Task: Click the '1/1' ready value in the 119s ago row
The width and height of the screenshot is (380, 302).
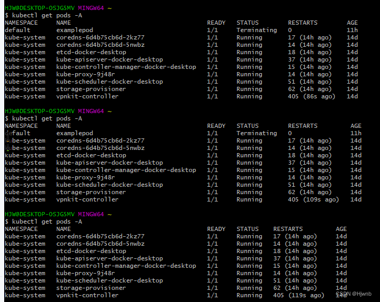Action: tap(212, 296)
